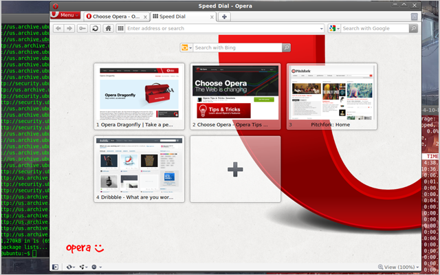The width and height of the screenshot is (440, 275).
Task: Go forward with the forward arrow
Action: 69,28
